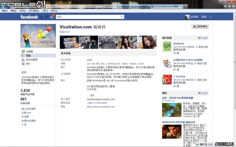Click the 分享 share link in sidebar
Viewport: 236px width, 147px height.
[x=24, y=125]
